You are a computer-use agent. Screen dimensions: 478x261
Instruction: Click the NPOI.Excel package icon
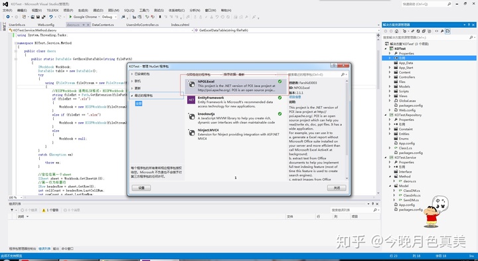coord(191,84)
